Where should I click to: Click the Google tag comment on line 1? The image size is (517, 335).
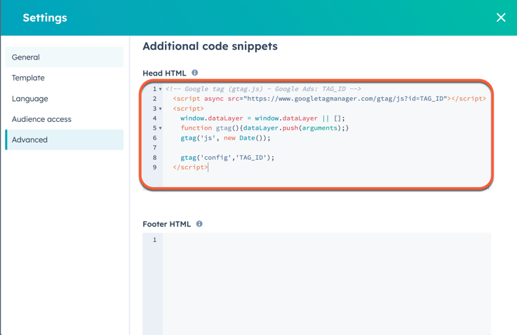[x=264, y=89]
